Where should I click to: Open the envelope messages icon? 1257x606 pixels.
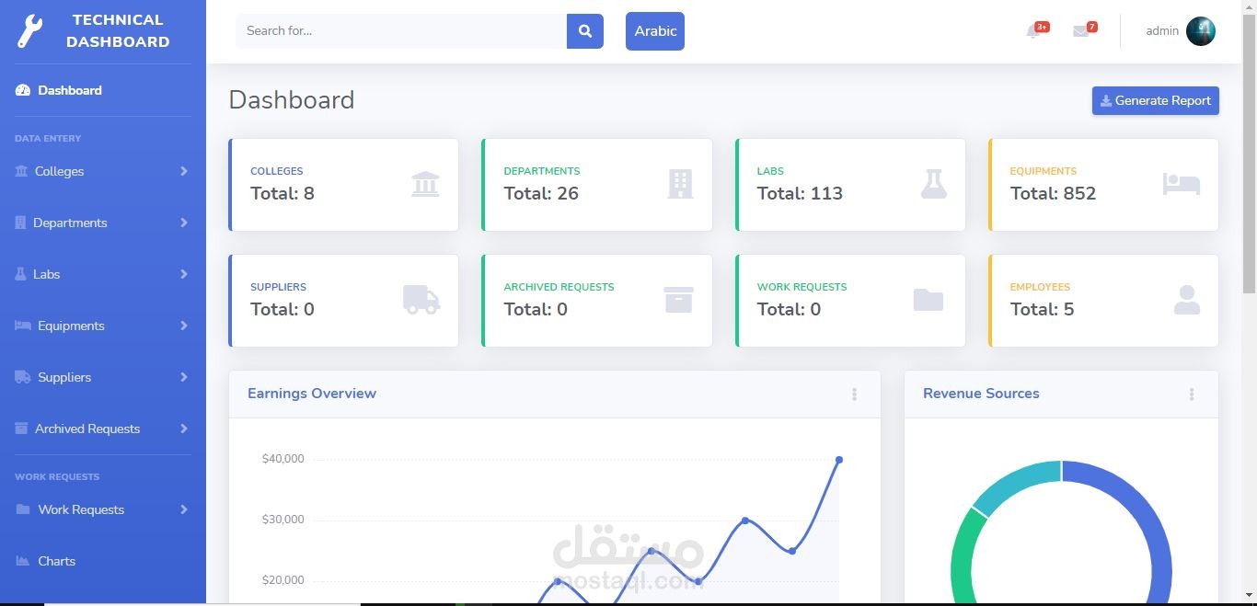pyautogui.click(x=1080, y=31)
